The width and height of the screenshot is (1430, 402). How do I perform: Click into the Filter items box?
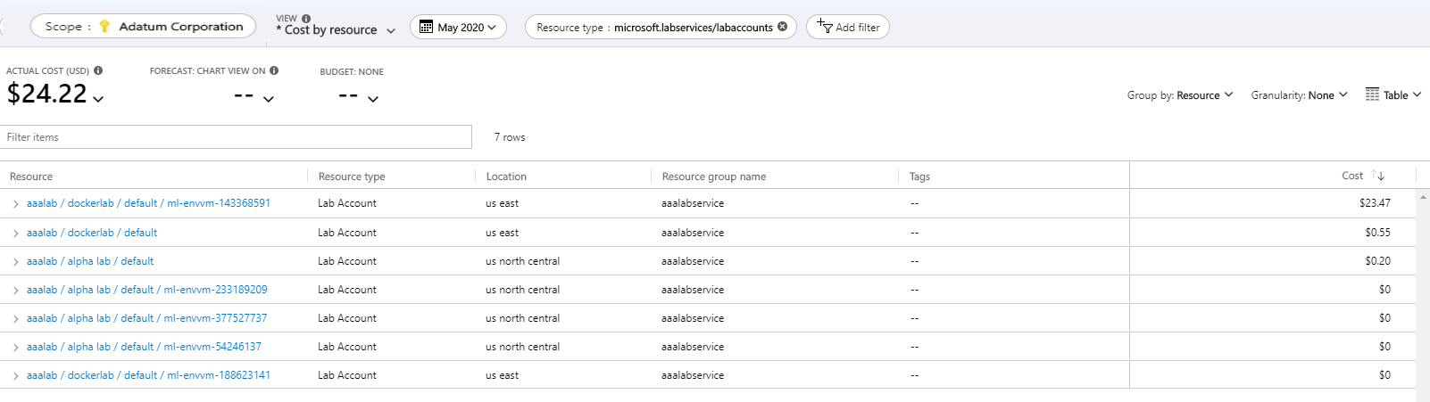click(x=237, y=137)
